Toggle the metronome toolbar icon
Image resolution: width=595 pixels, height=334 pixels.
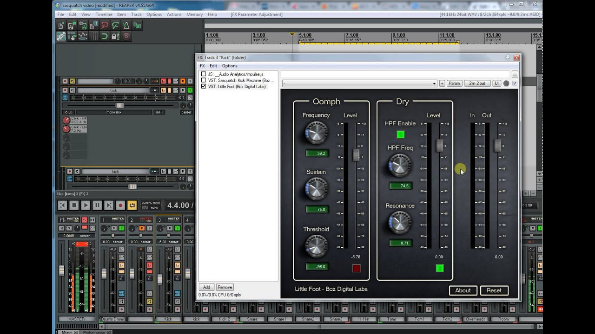coord(126,26)
